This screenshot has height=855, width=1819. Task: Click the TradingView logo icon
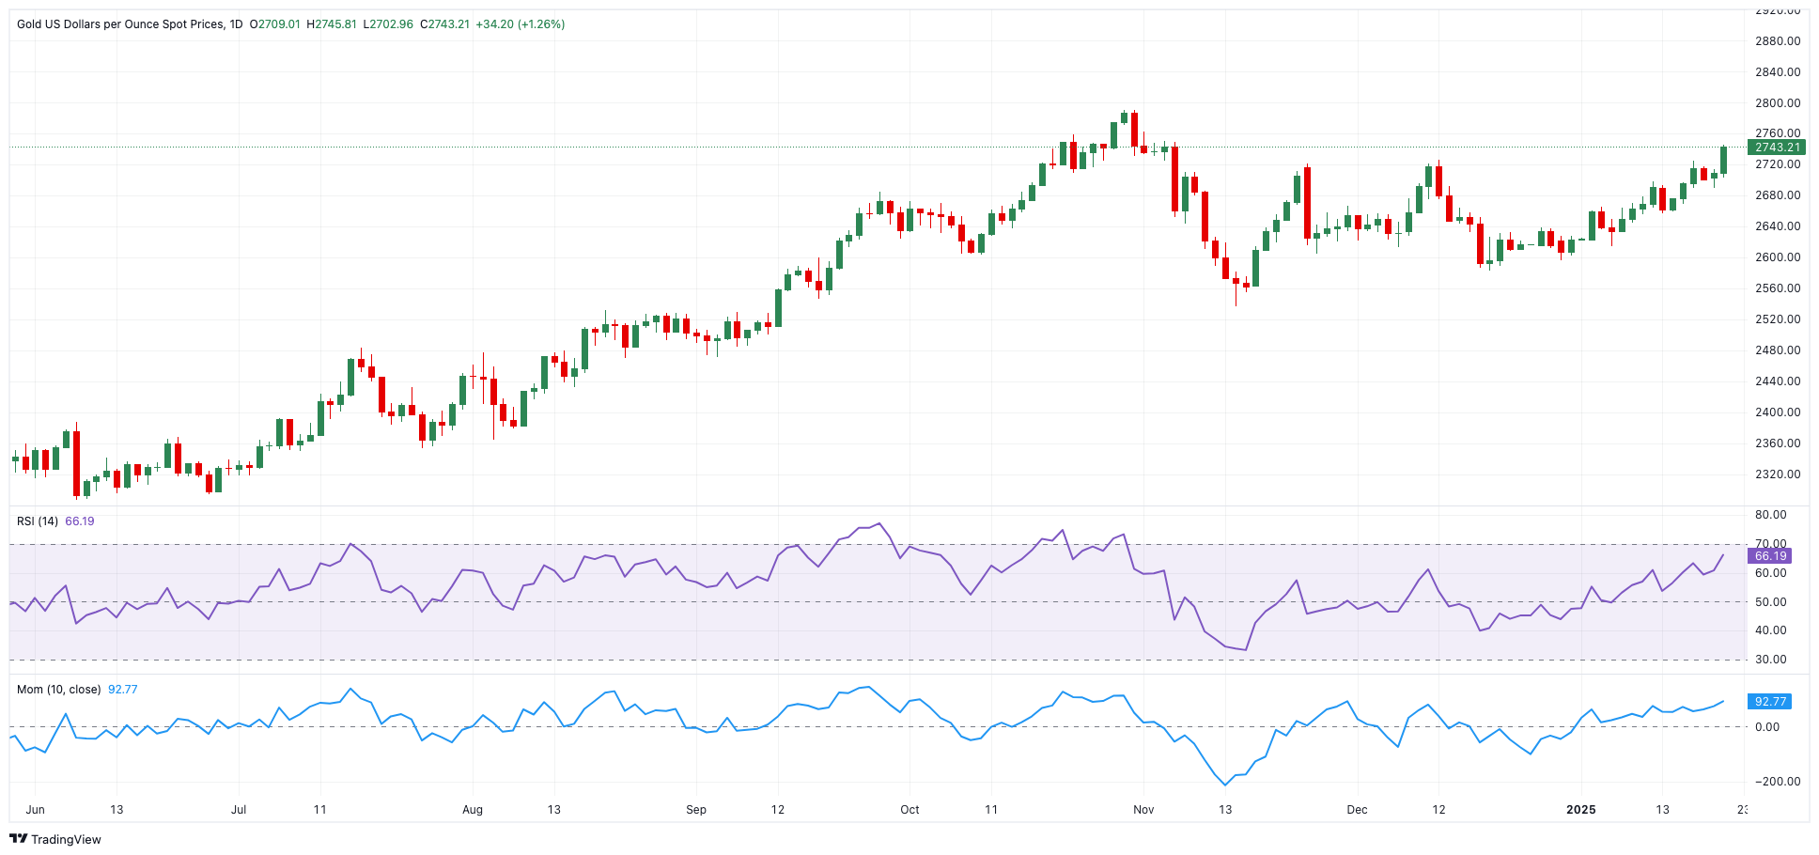(20, 840)
